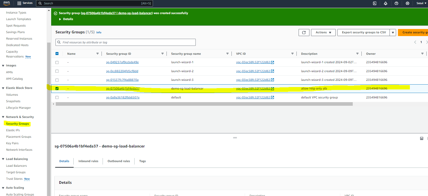This screenshot has height=196, width=428.
Task: Open external link icon for launch-wizard-2 VPC
Action: (x=273, y=71)
